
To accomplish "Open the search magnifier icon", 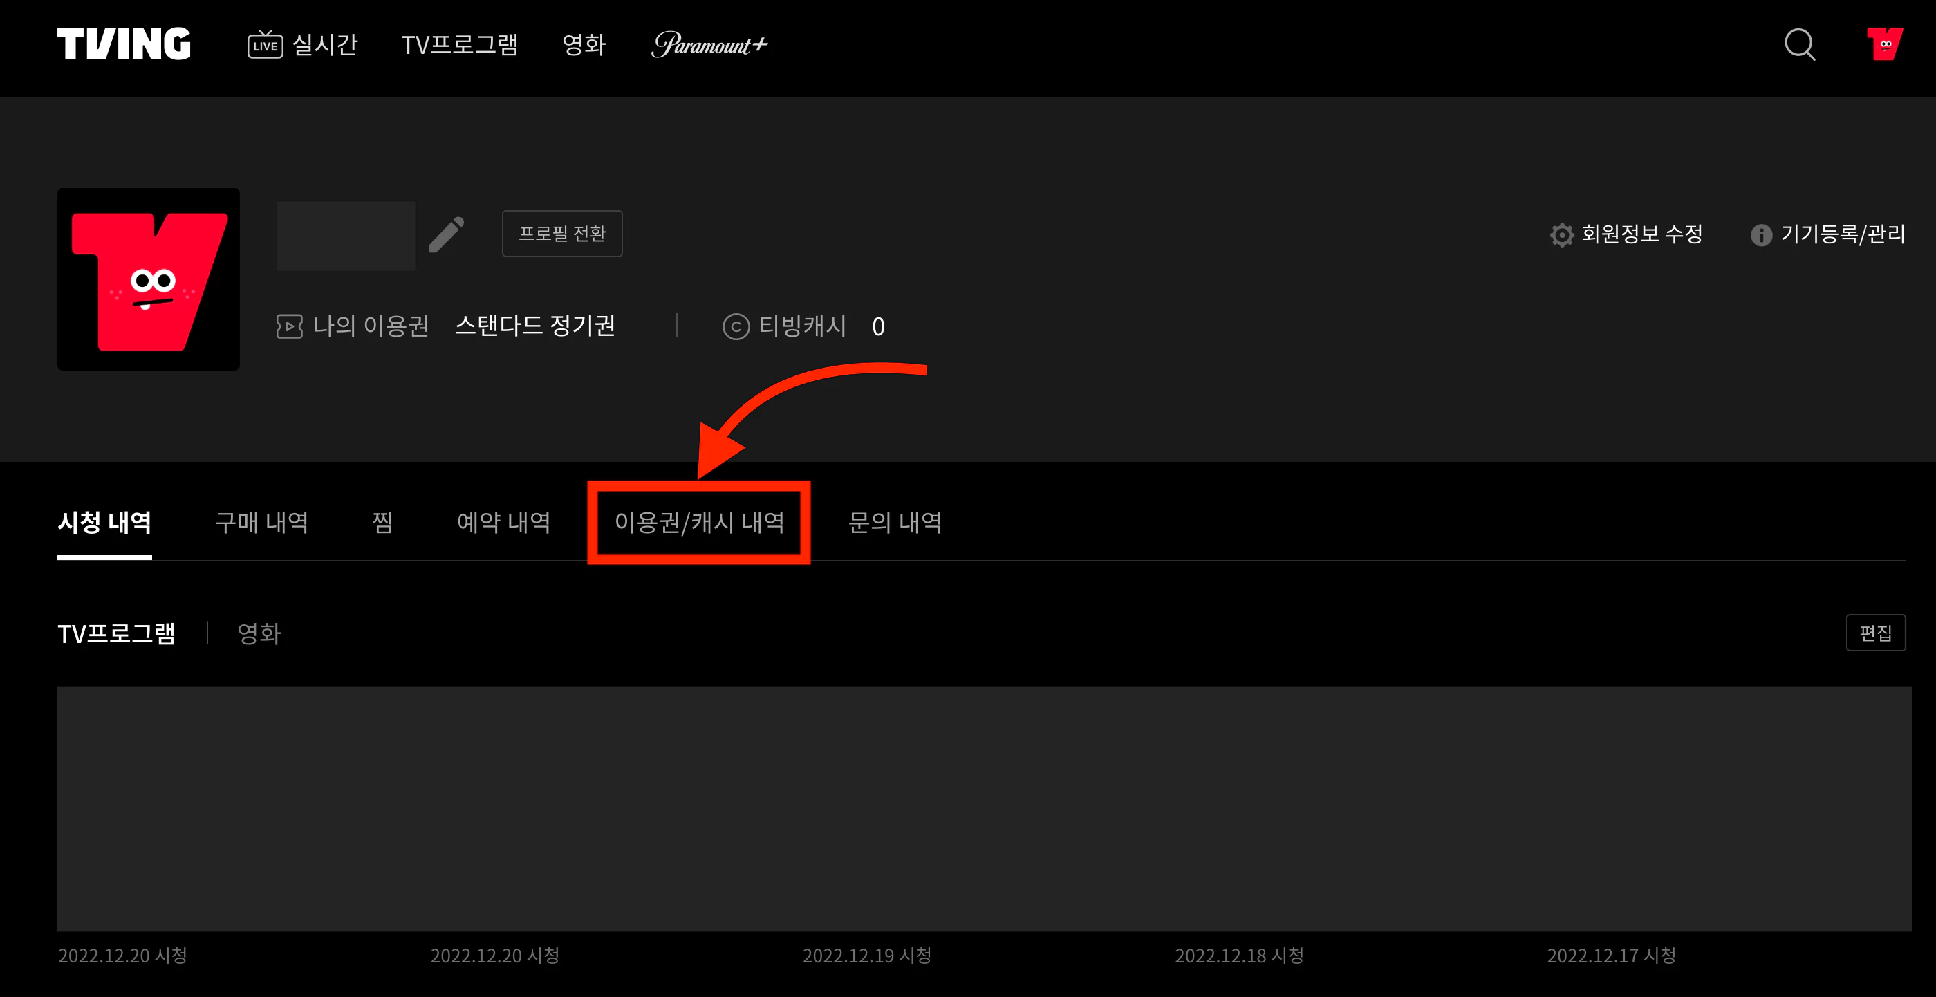I will (x=1799, y=44).
